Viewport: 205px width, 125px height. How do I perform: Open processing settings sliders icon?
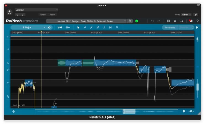pyautogui.click(x=130, y=21)
